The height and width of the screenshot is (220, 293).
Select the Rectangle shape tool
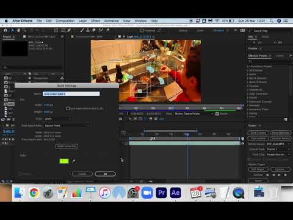pos(63,31)
